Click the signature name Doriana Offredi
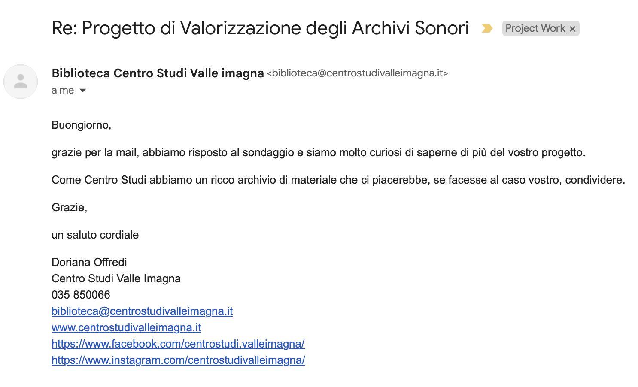Image resolution: width=638 pixels, height=387 pixels. [x=89, y=262]
